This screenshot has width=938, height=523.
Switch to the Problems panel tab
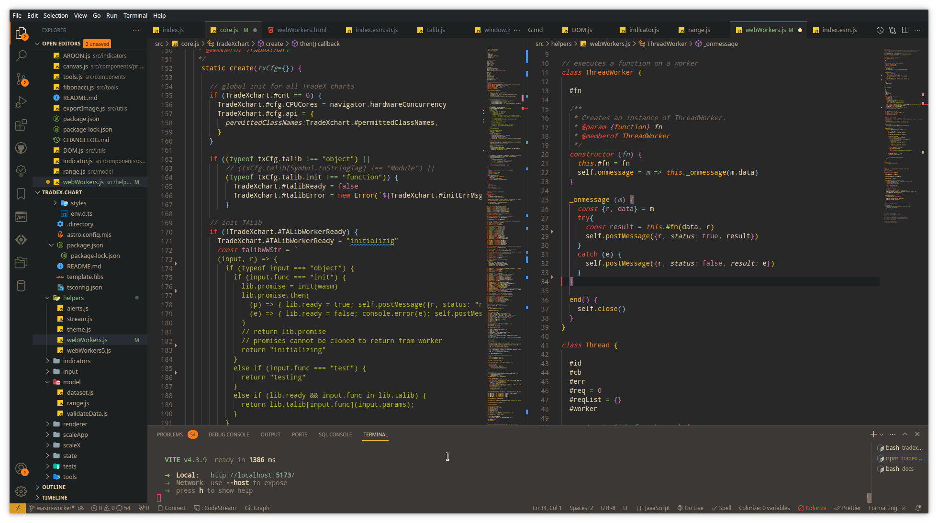[x=177, y=434]
